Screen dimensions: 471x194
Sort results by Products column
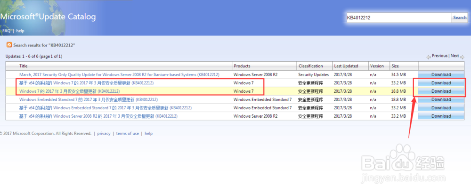pyautogui.click(x=242, y=66)
